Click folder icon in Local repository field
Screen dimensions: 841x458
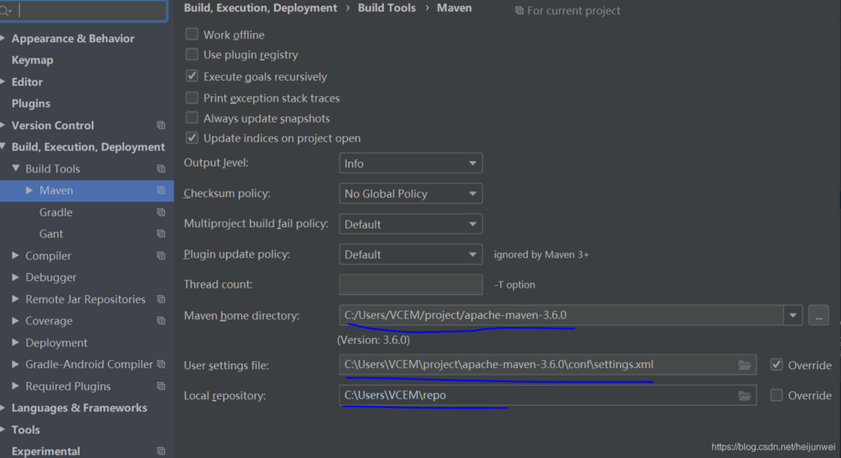click(x=745, y=396)
